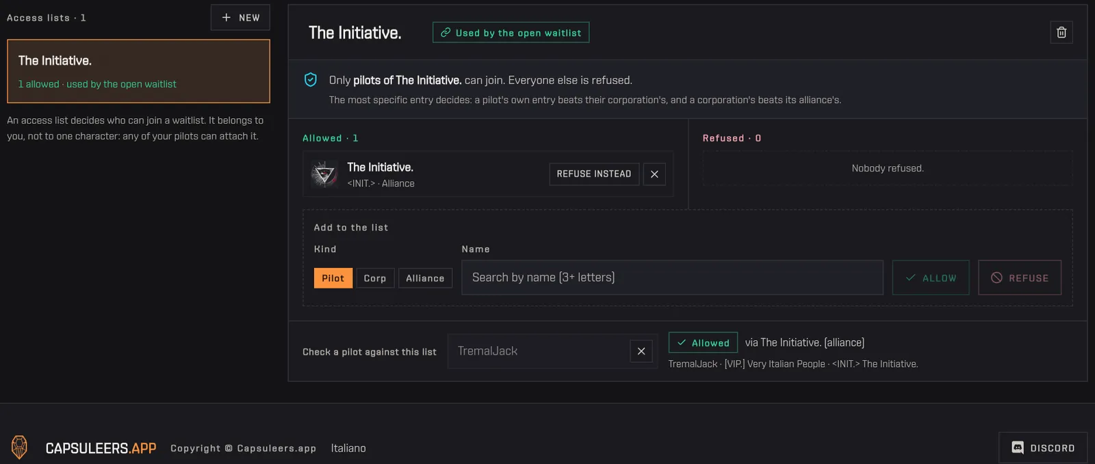
Task: Open the DISCORD link
Action: coord(1043,448)
